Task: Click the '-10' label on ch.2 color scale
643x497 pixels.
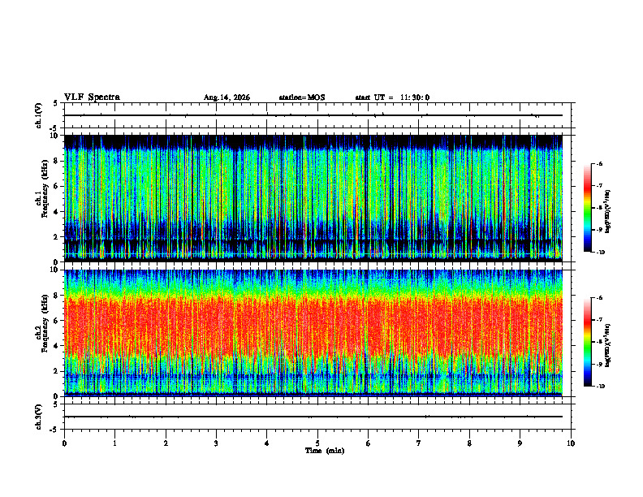Action: click(x=600, y=387)
